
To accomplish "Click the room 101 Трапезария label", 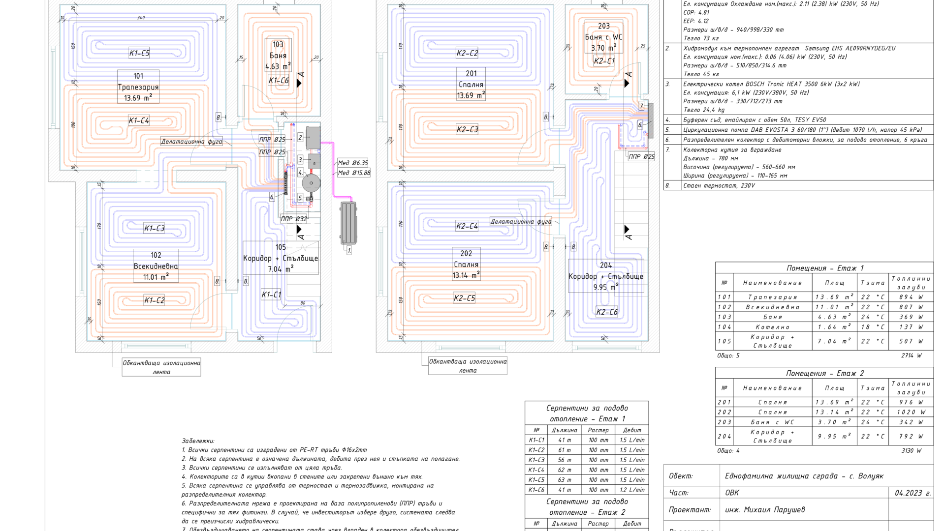I will pos(138,87).
